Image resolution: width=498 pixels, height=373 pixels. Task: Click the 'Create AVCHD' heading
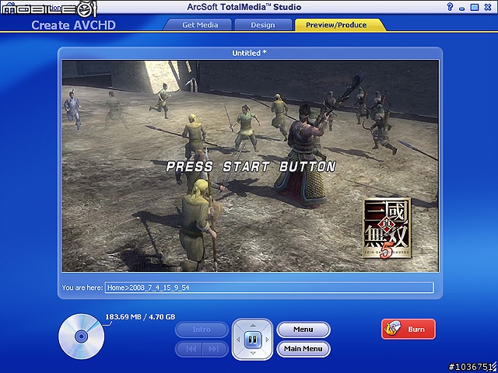click(73, 25)
